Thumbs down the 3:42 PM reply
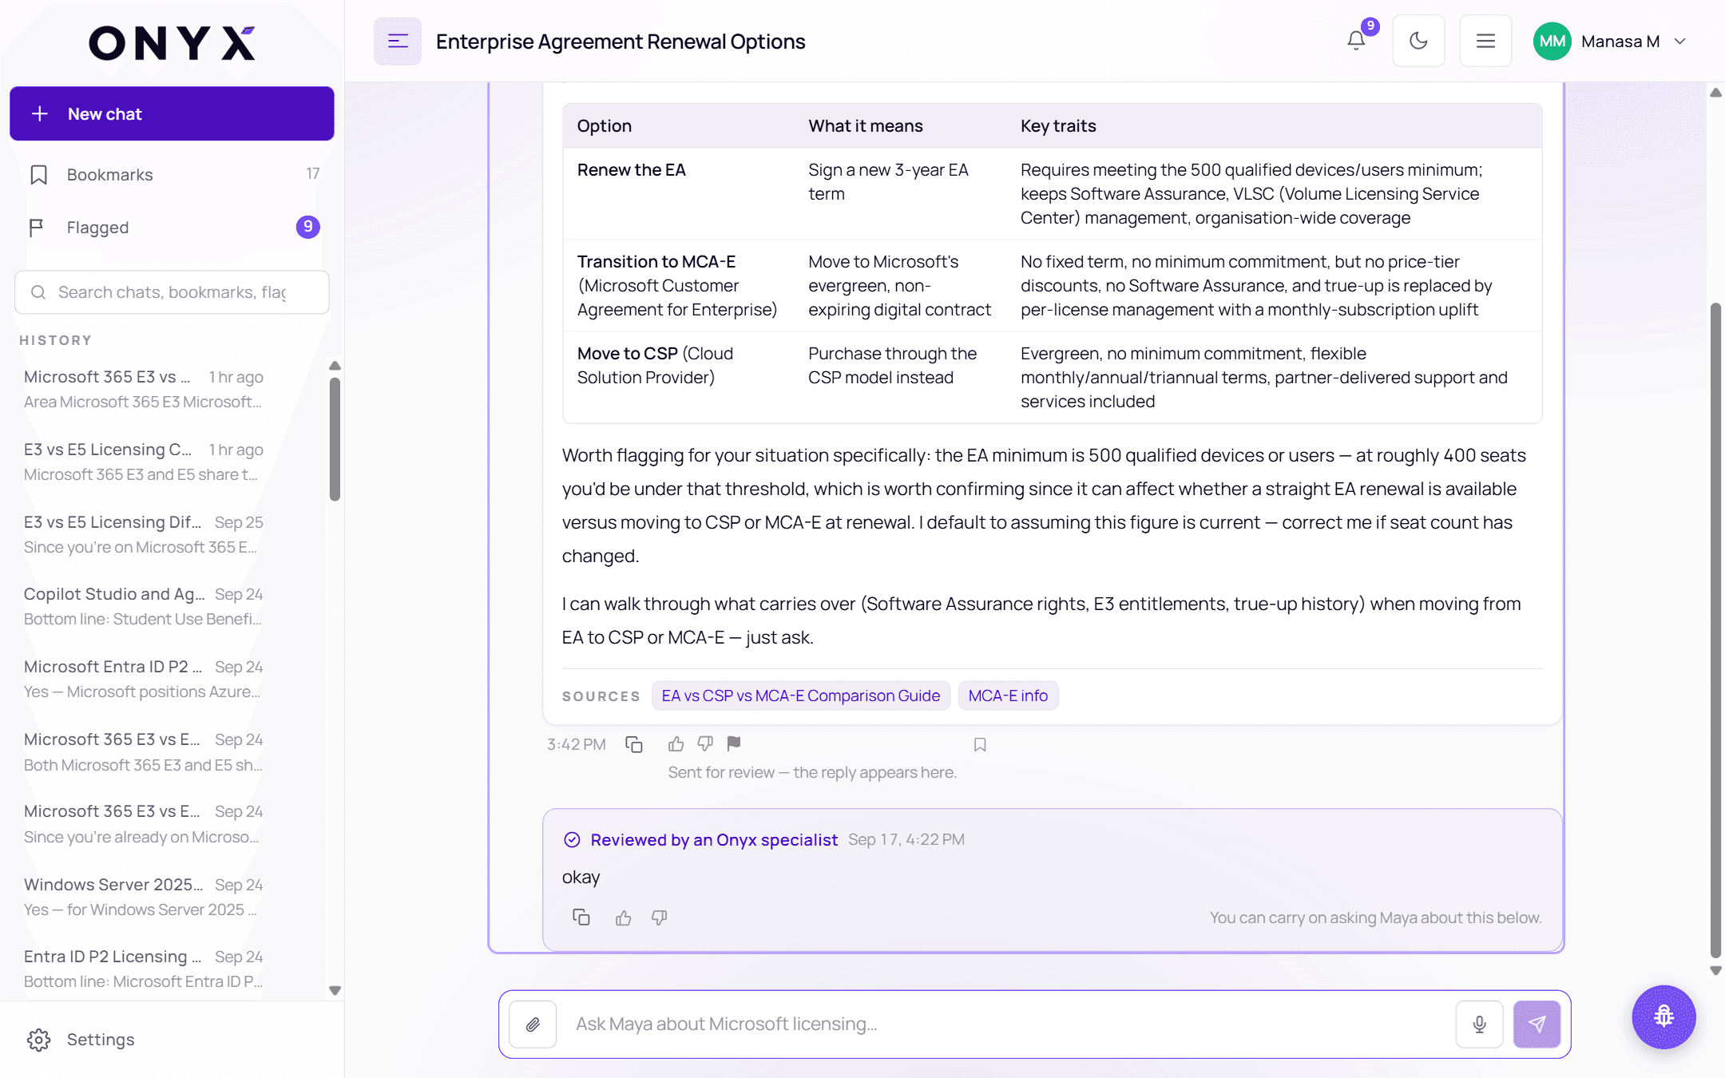Viewport: 1725px width, 1078px height. click(x=705, y=744)
